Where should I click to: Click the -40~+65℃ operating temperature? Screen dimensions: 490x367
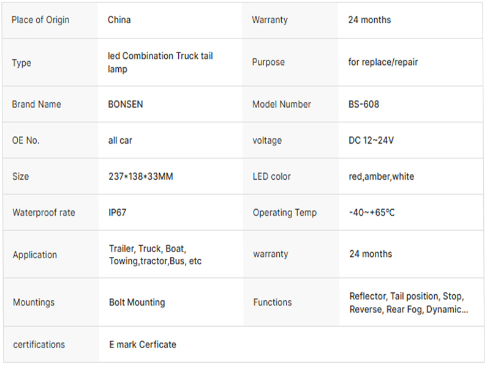(372, 212)
